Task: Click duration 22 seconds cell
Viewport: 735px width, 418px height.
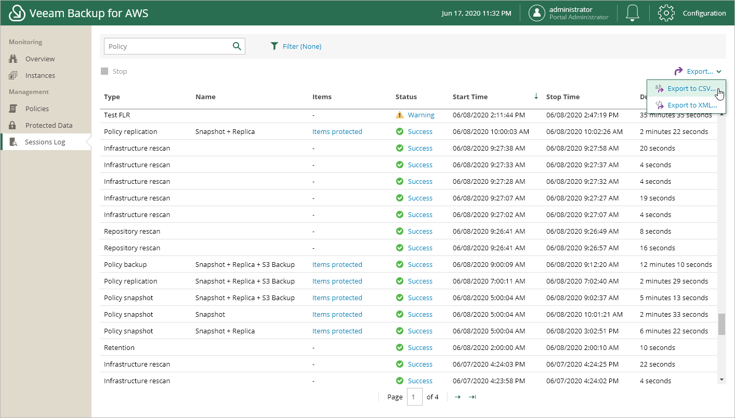Action: click(x=658, y=364)
